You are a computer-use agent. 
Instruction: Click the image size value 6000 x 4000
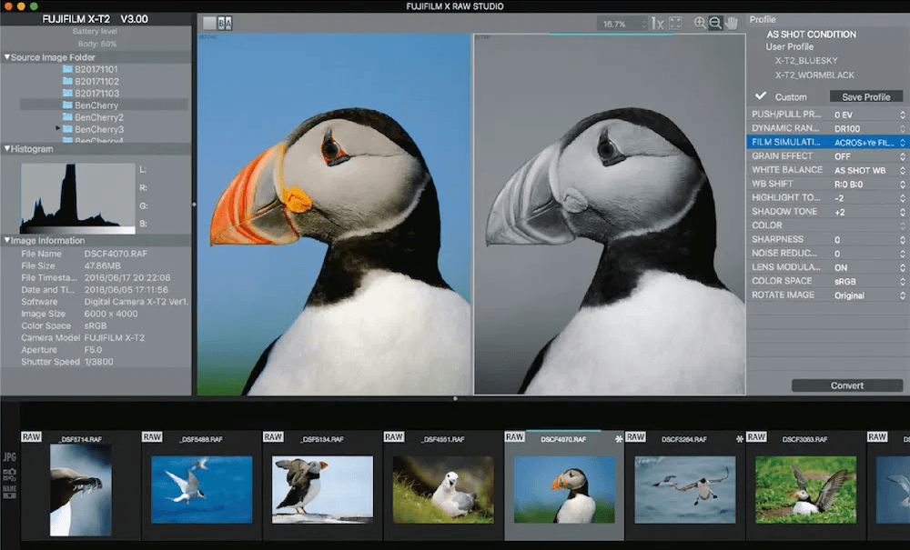[111, 314]
